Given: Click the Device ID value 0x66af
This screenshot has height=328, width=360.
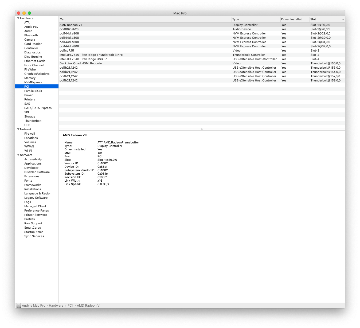Looking at the screenshot, I should pyautogui.click(x=102, y=167).
